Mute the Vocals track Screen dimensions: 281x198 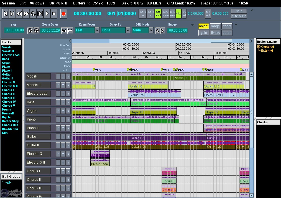63,76
